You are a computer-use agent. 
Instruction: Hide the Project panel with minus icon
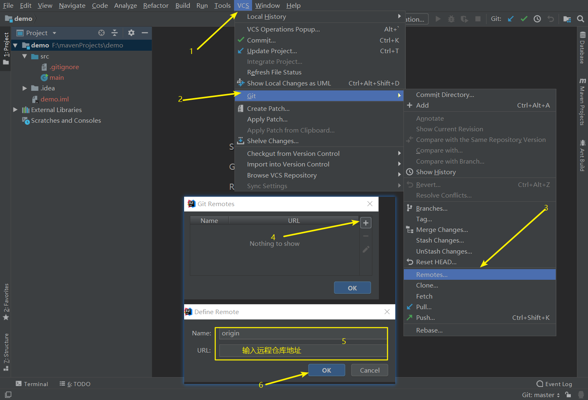pos(144,33)
